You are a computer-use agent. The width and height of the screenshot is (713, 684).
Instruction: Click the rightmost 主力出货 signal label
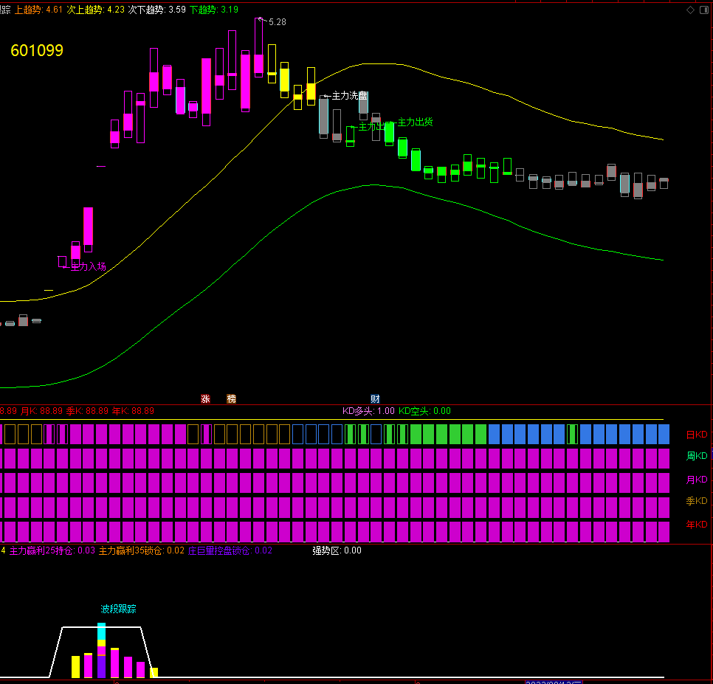415,122
